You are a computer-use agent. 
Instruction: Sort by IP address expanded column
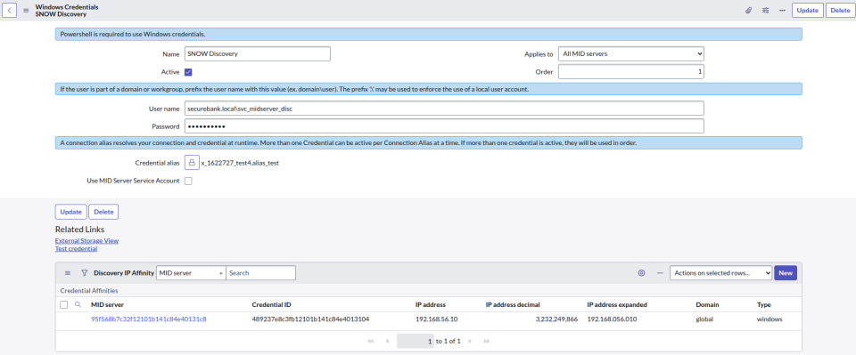pyautogui.click(x=617, y=305)
